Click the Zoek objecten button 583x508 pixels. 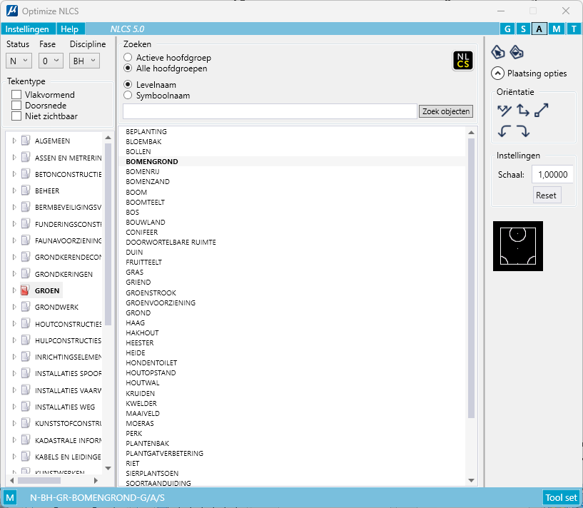point(446,111)
